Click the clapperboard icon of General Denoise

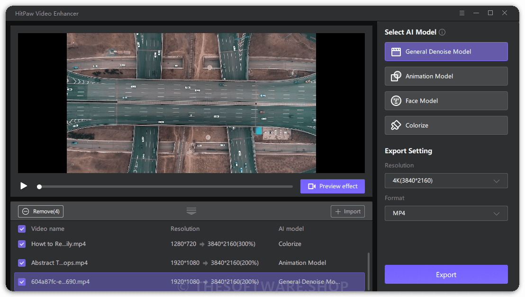396,52
